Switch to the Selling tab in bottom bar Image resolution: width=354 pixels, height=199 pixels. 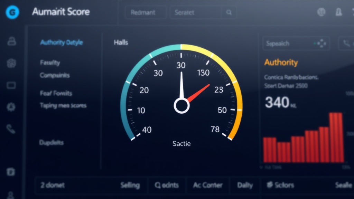coord(130,186)
